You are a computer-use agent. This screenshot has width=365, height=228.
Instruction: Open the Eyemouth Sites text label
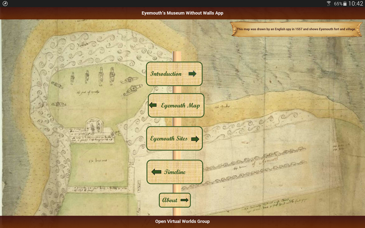pyautogui.click(x=169, y=139)
